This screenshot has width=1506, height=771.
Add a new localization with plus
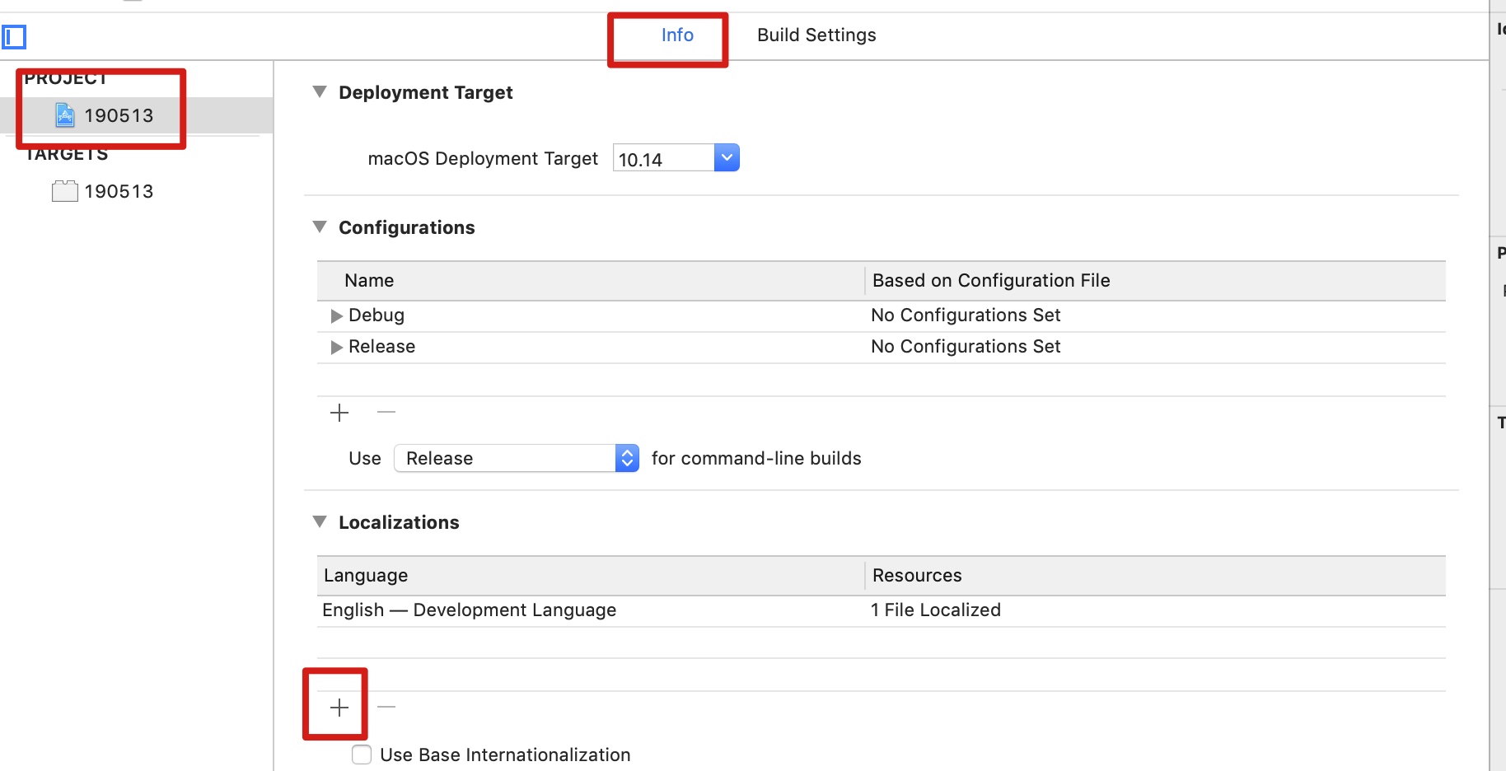[x=339, y=708]
